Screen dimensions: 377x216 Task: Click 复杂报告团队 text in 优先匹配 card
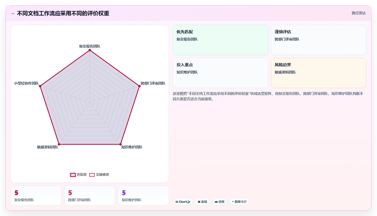pyautogui.click(x=187, y=39)
